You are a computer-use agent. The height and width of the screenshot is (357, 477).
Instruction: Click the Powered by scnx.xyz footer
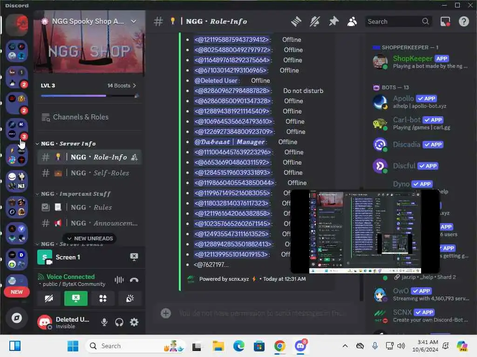click(224, 279)
